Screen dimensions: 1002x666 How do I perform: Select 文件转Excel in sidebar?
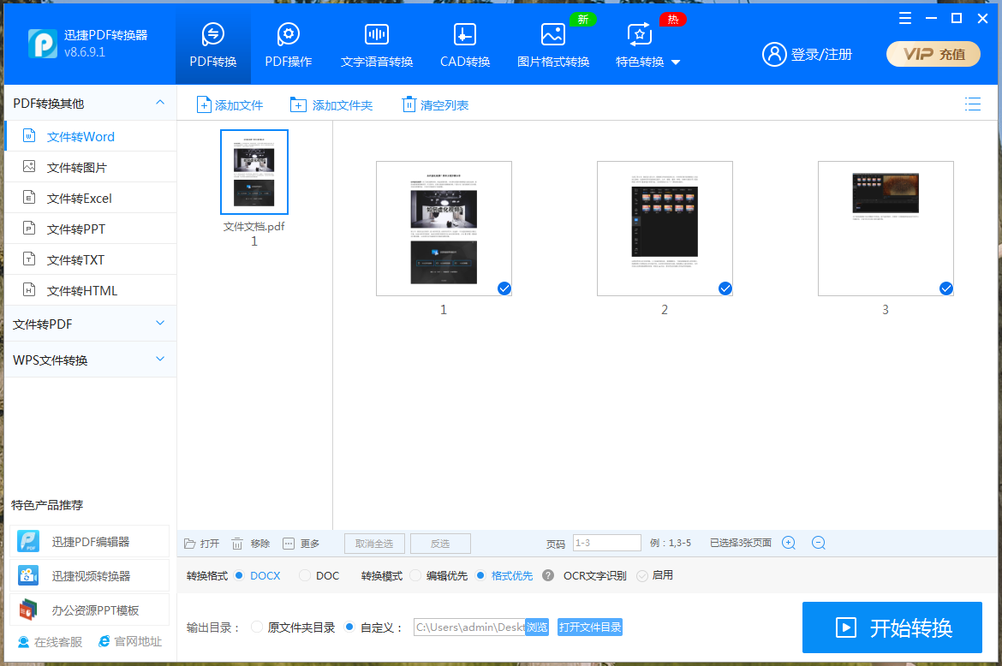coord(90,198)
